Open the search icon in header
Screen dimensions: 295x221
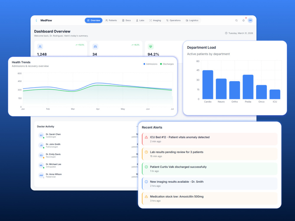236,20
